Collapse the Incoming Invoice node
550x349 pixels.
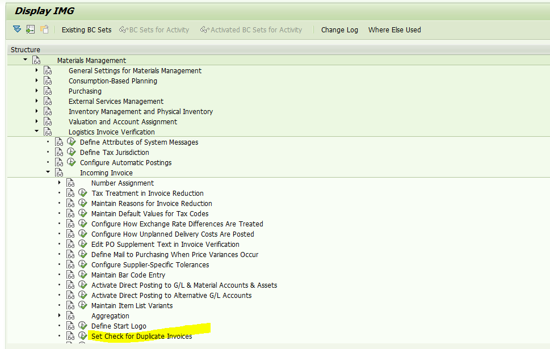(x=48, y=173)
